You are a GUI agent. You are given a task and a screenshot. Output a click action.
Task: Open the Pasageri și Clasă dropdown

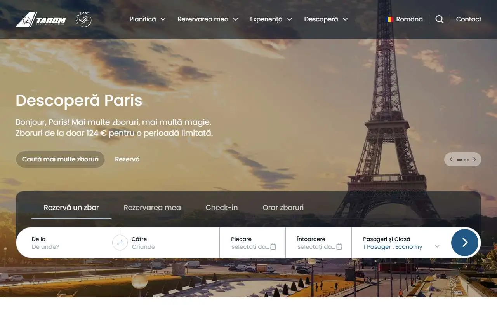tap(401, 243)
